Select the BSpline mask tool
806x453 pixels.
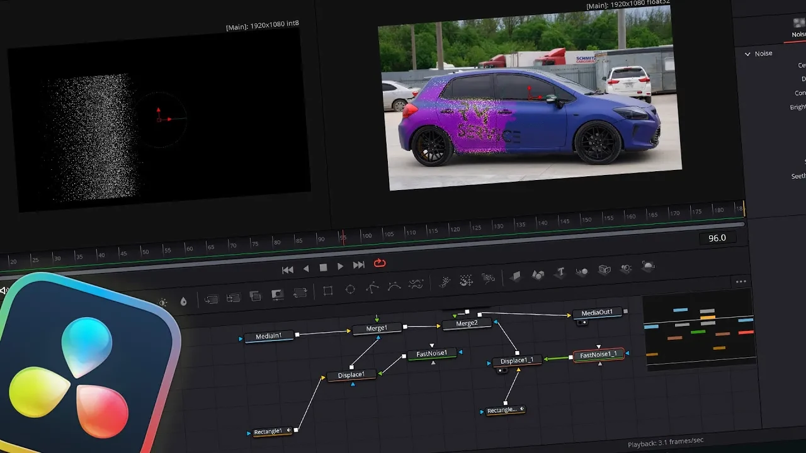(394, 286)
